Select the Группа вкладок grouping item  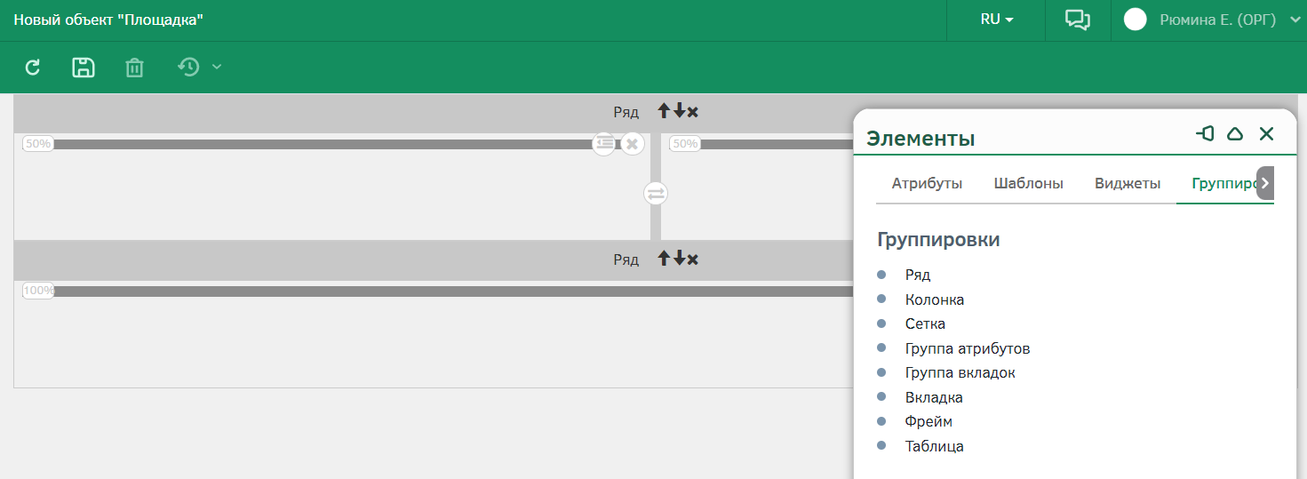(x=960, y=373)
